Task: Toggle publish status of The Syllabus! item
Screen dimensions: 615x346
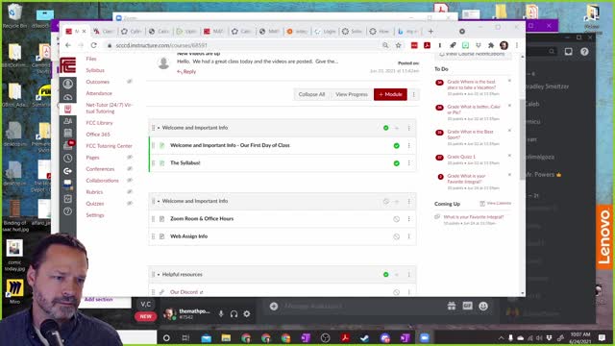Action: [x=397, y=163]
